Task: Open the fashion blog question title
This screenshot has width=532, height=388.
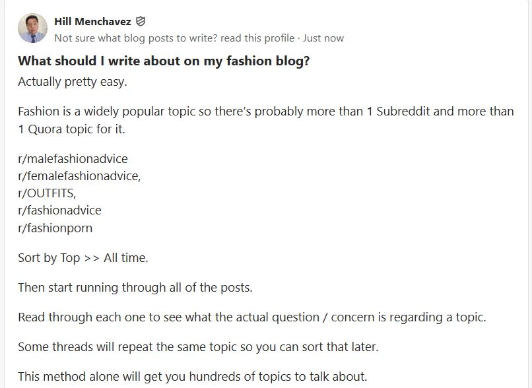Action: [x=164, y=61]
